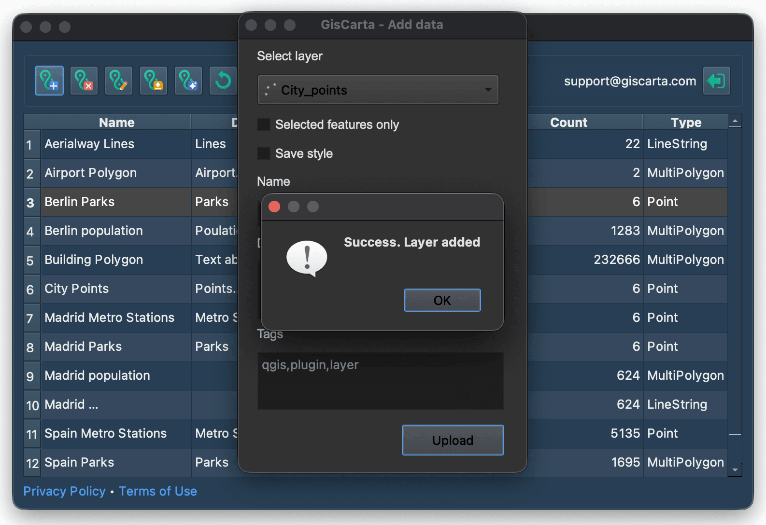Click the add layer toolbar icon
Image resolution: width=766 pixels, height=525 pixels.
tap(49, 81)
